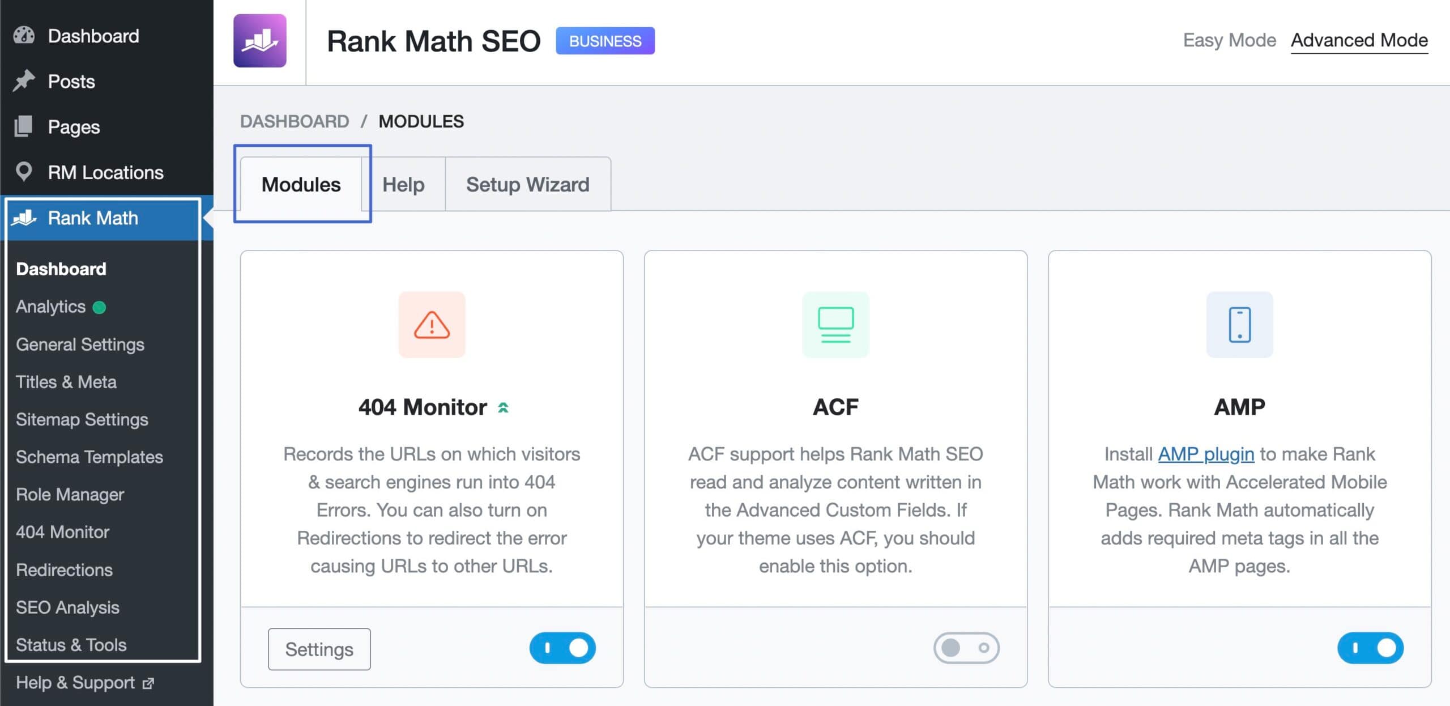Click the AMP plugin link
1450x706 pixels.
[x=1205, y=454]
